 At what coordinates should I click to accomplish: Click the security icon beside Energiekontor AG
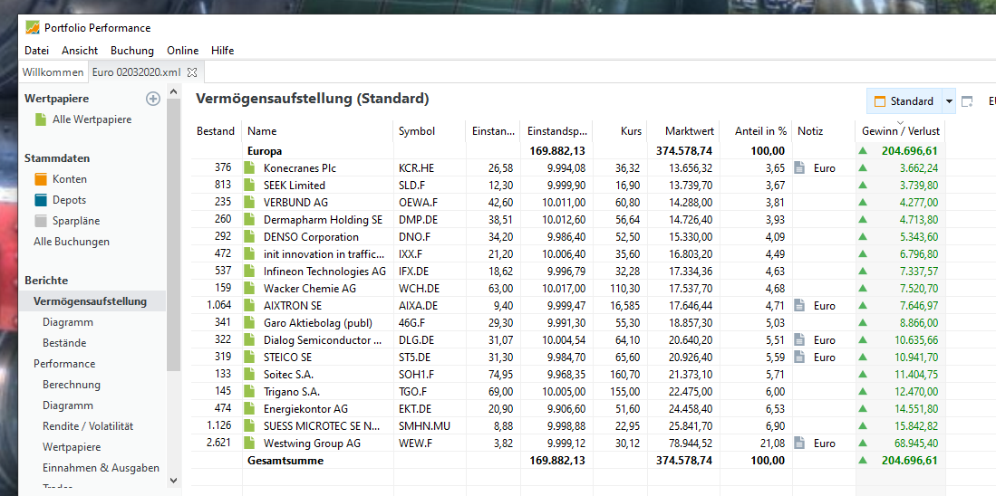(250, 408)
